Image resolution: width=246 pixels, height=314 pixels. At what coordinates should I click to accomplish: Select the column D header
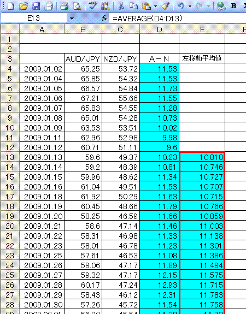point(160,29)
